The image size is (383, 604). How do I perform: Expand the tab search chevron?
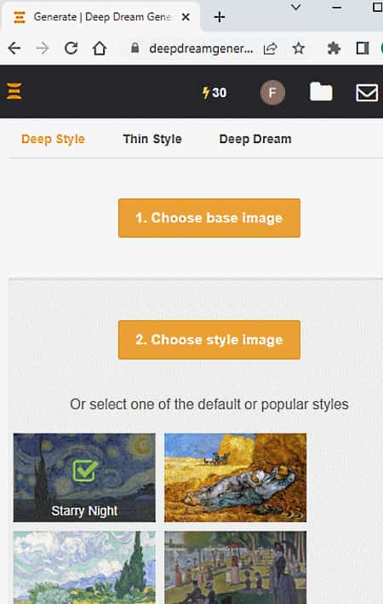coord(295,7)
